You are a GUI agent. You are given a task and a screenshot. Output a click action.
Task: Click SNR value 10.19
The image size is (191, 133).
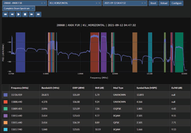[x=98, y=129]
